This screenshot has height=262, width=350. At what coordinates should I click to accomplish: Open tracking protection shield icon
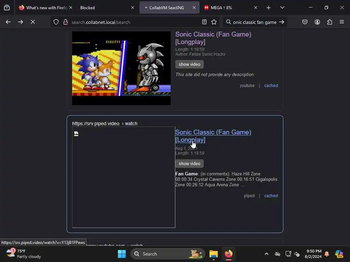56,22
